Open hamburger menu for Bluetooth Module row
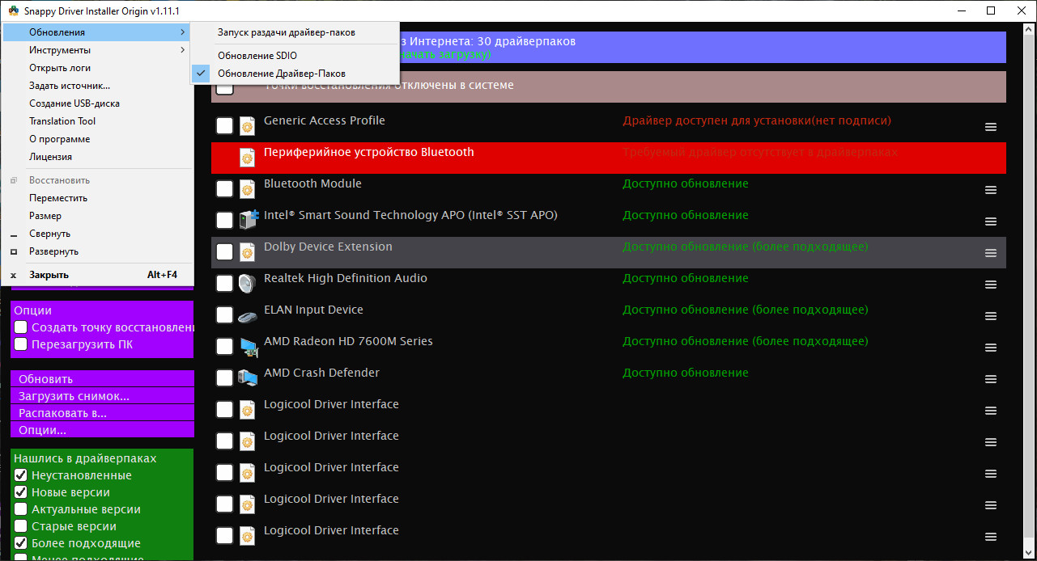The width and height of the screenshot is (1037, 561). 990,190
